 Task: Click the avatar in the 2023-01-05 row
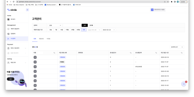tap(35, 71)
